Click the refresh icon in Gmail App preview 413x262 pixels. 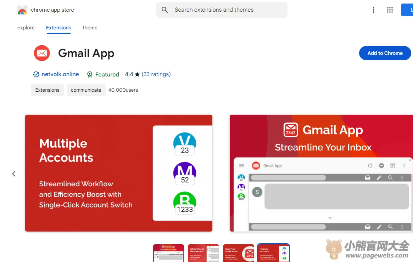click(370, 165)
